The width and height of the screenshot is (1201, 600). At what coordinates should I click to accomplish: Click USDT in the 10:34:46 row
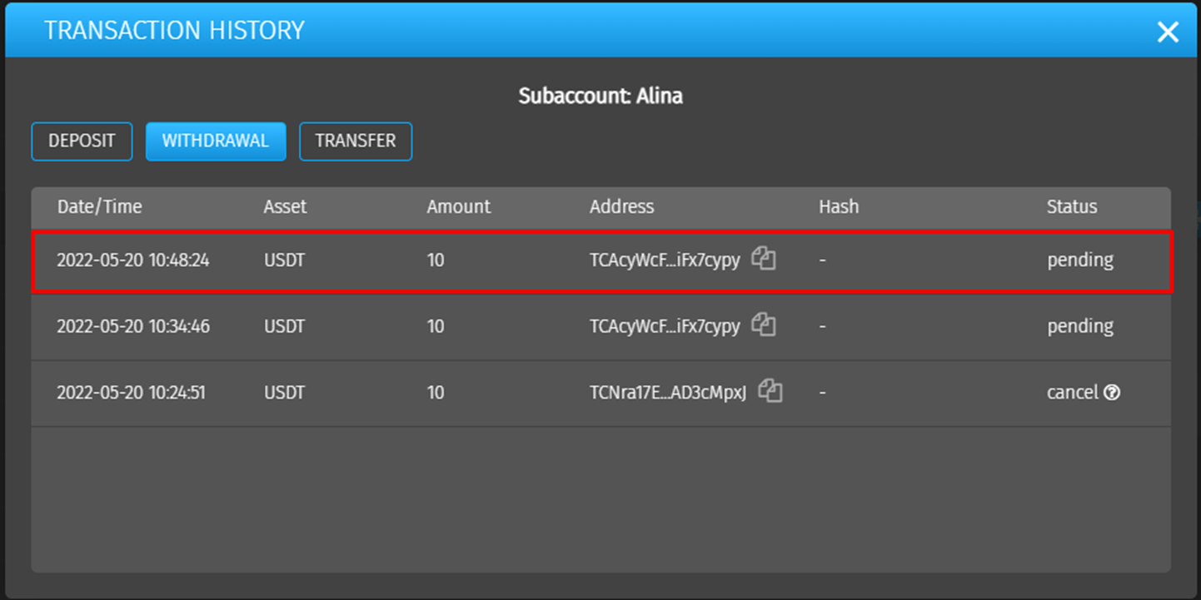[285, 326]
